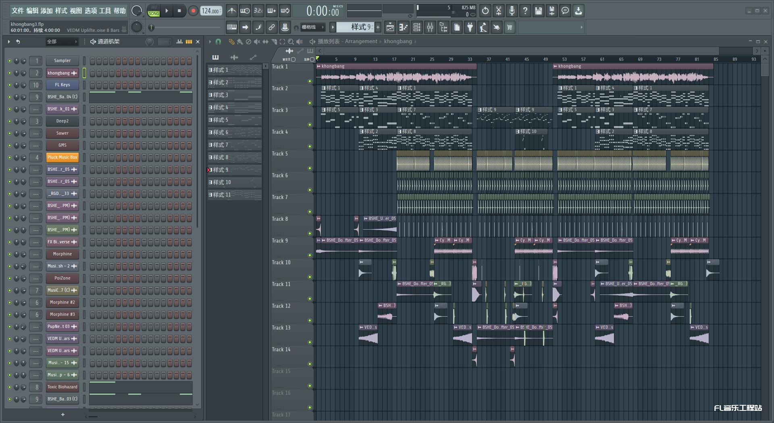Mute the FL Keys channel green light
Screen dimensions: 774x423
coord(10,85)
